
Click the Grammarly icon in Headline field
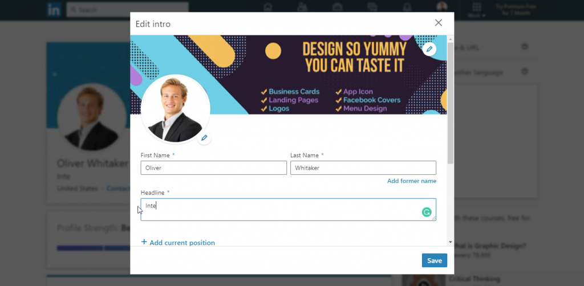(x=427, y=213)
